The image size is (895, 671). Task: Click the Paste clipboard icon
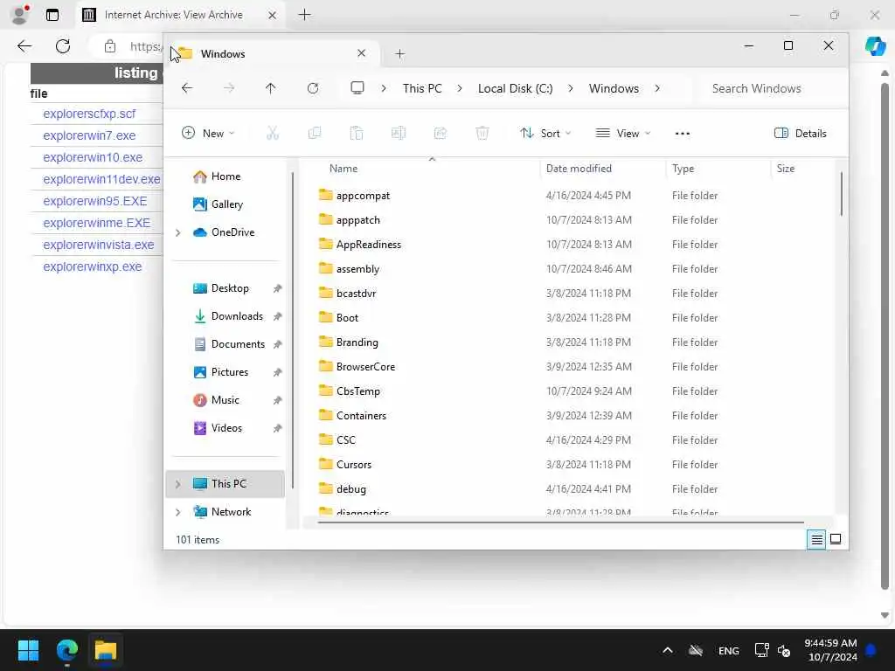357,133
